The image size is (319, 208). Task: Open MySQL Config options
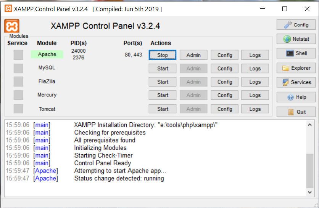tap(225, 69)
